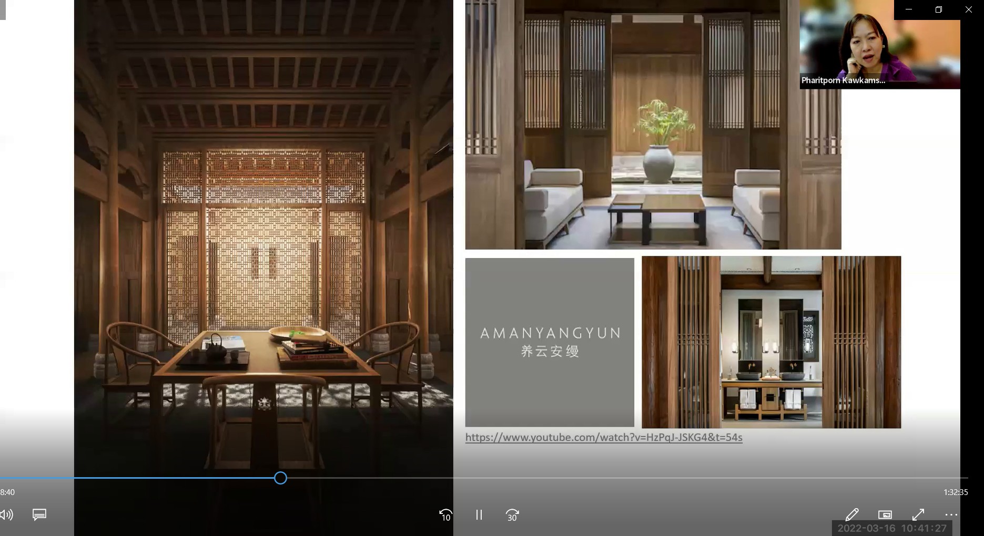The width and height of the screenshot is (984, 536).
Task: Restore down the player window
Action: (x=939, y=9)
